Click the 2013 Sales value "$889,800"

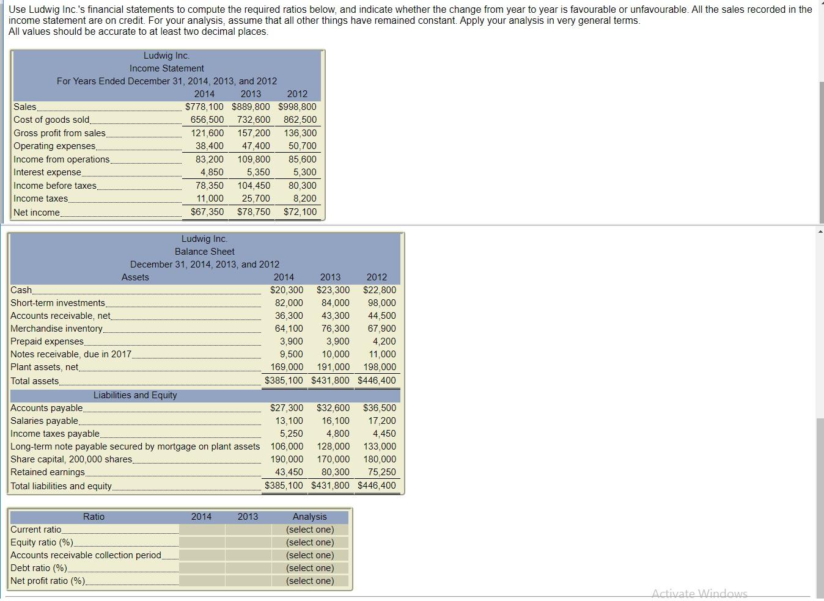[251, 107]
